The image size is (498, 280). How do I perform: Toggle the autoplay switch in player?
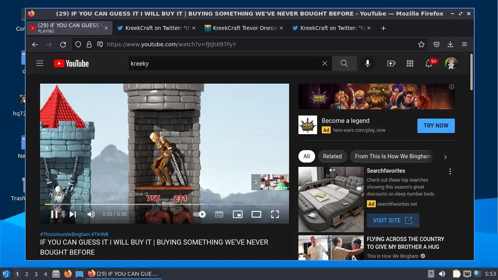point(200,214)
